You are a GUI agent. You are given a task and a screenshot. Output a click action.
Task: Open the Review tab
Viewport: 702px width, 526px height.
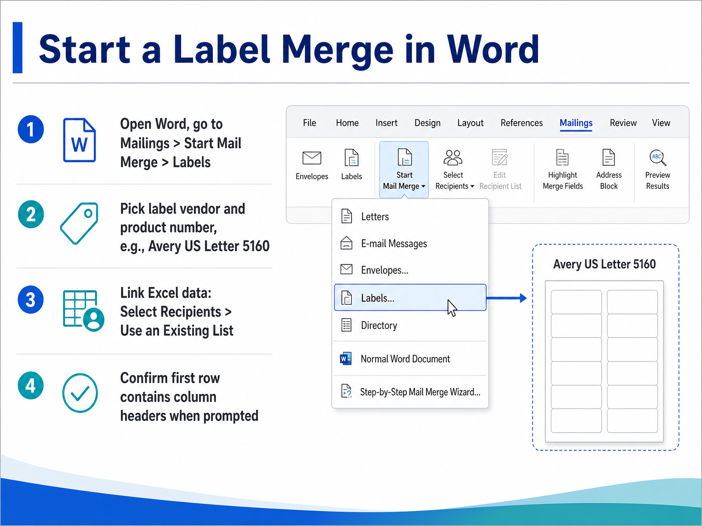click(x=623, y=123)
